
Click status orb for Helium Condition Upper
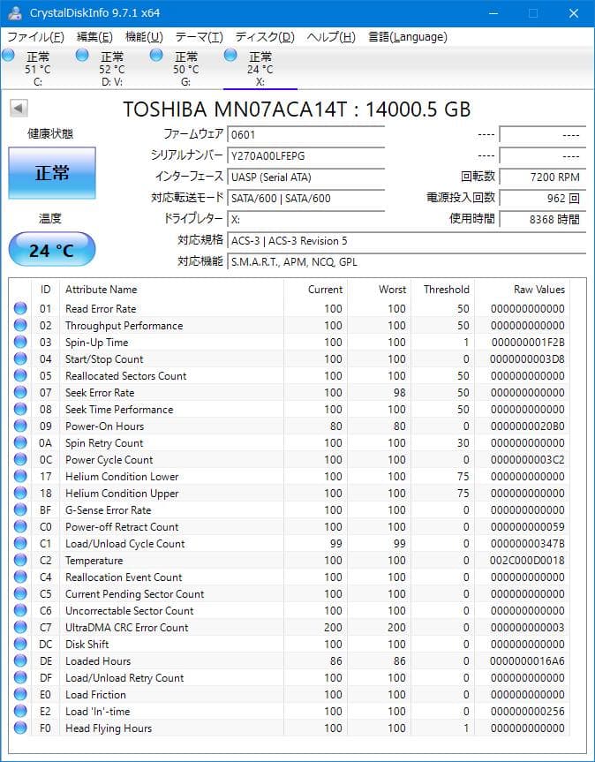coord(20,493)
